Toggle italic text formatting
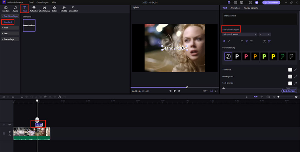 (x=229, y=41)
